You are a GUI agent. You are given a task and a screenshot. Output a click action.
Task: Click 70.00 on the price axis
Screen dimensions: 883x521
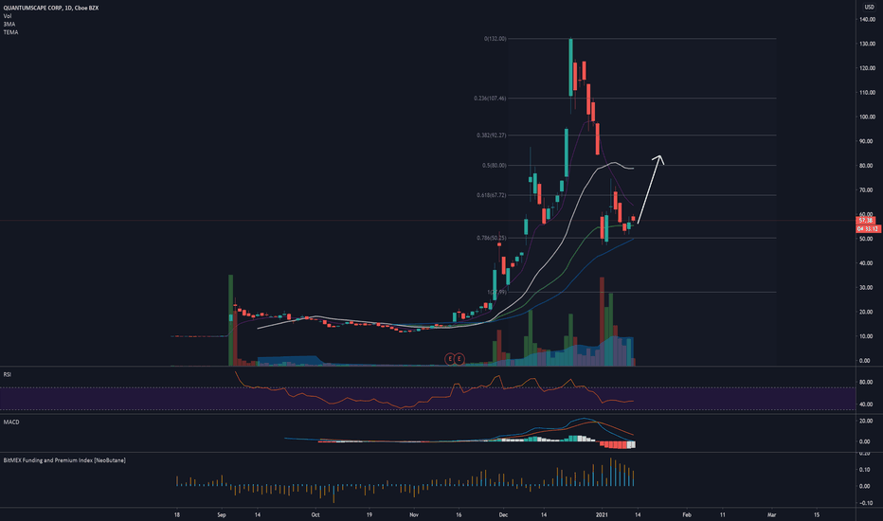pos(867,189)
